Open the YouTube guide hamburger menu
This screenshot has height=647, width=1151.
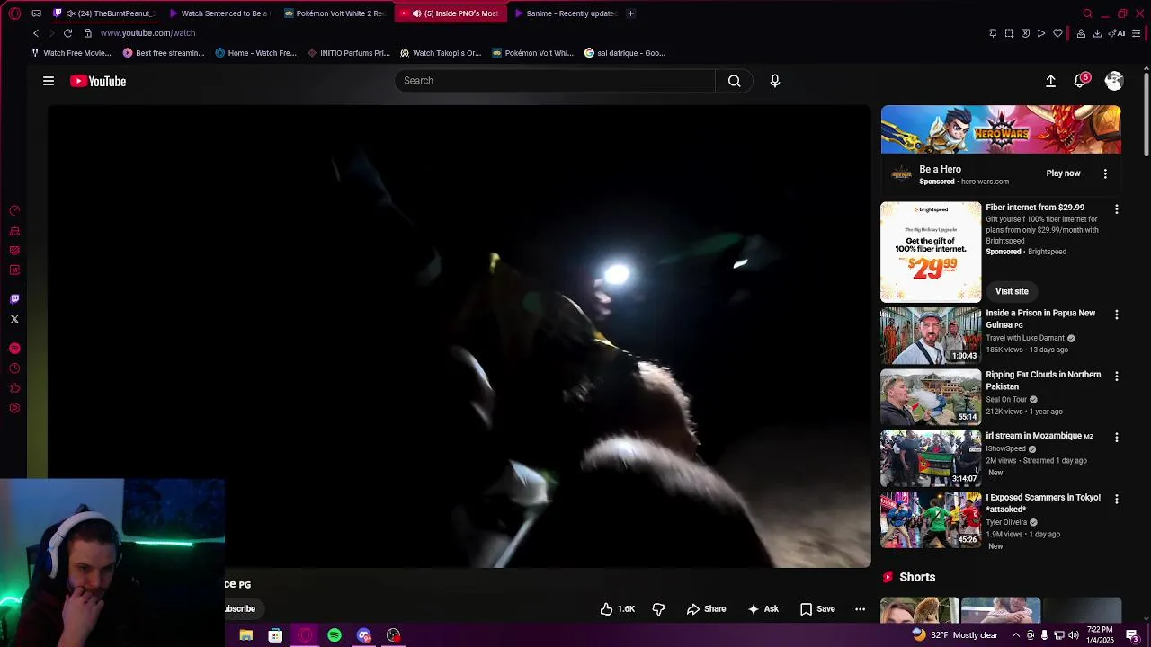tap(49, 81)
